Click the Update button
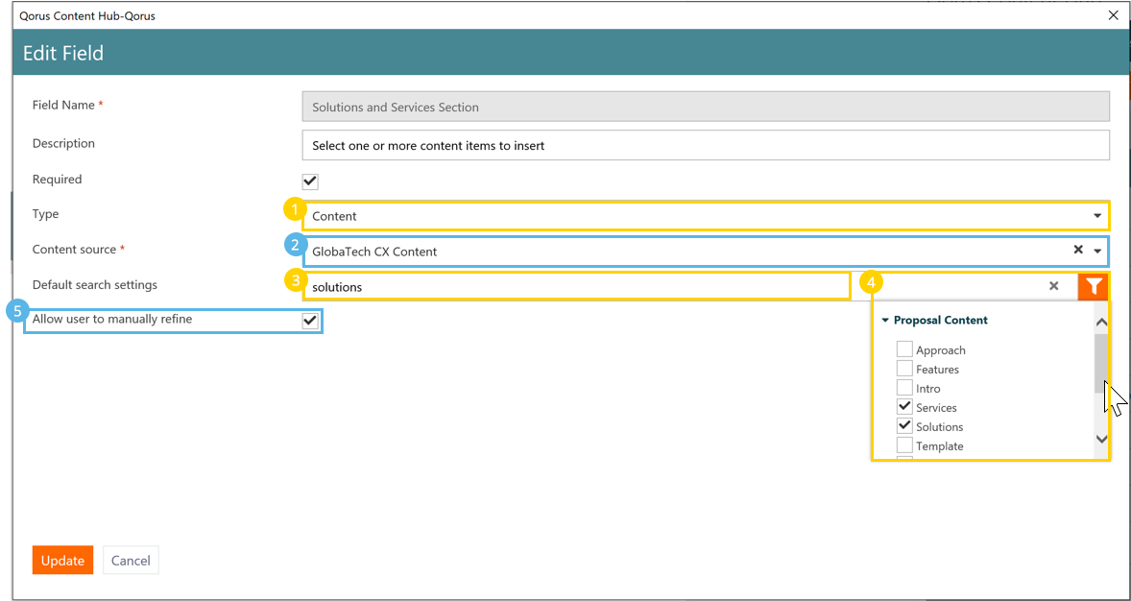Image resolution: width=1131 pixels, height=601 pixels. [x=62, y=560]
